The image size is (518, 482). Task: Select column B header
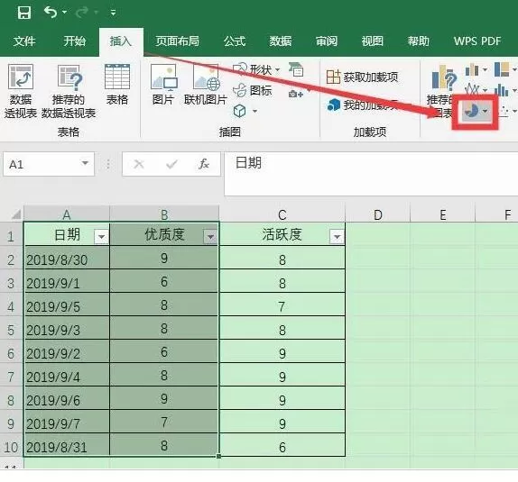click(x=164, y=214)
